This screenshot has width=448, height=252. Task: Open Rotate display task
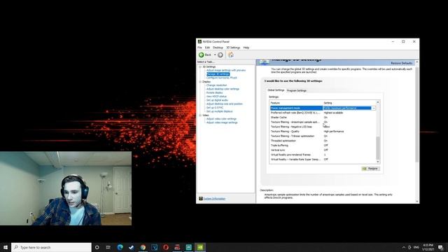(x=215, y=92)
